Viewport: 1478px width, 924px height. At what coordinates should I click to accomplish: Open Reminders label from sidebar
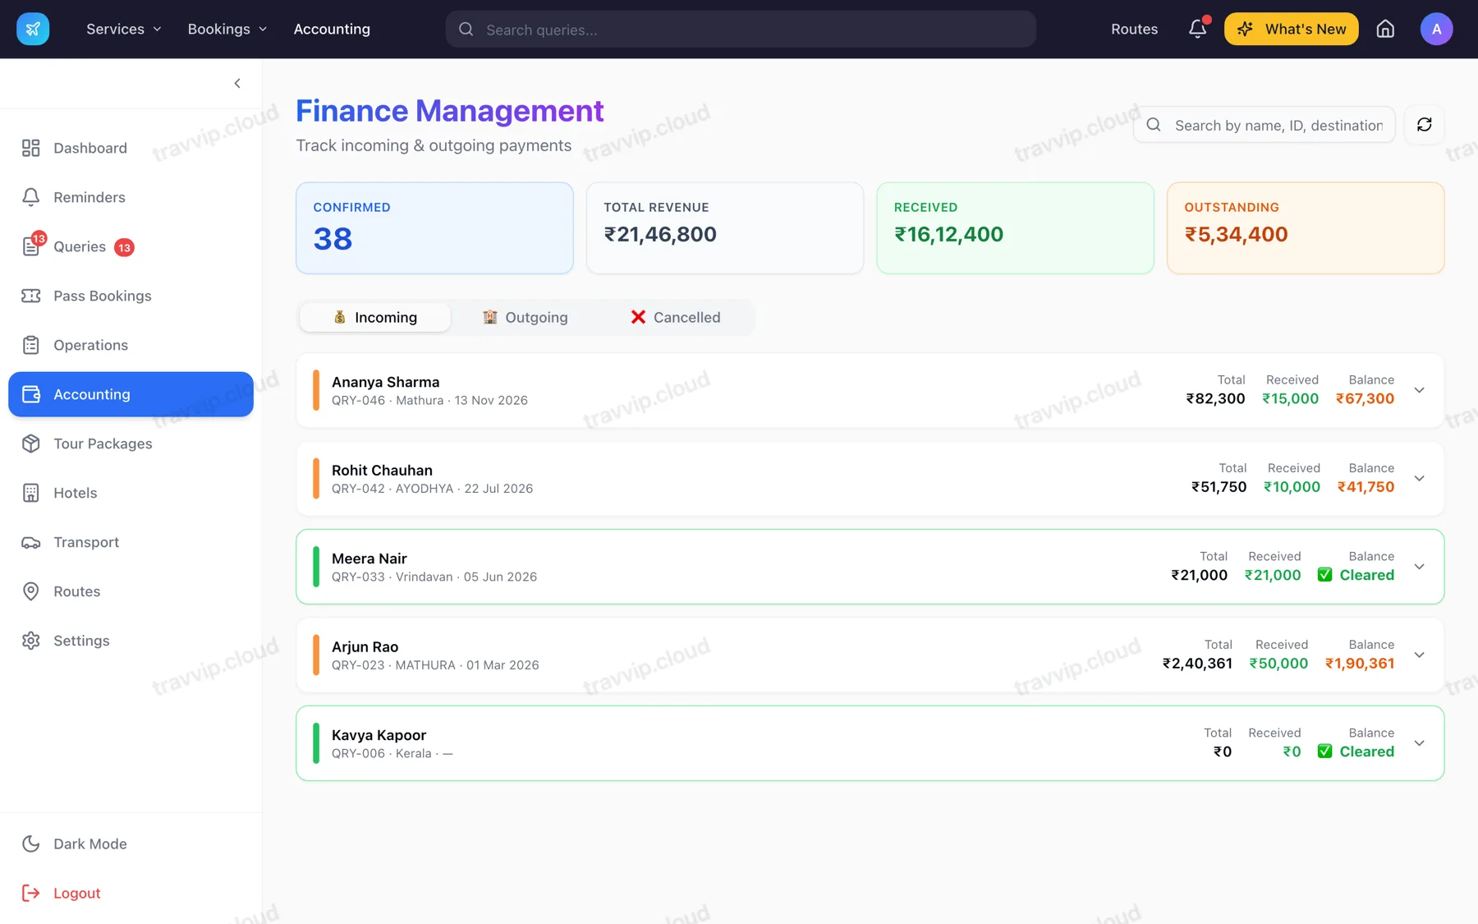click(90, 197)
